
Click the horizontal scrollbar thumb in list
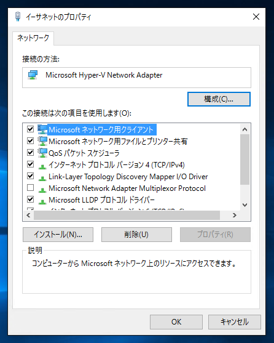tap(127, 216)
